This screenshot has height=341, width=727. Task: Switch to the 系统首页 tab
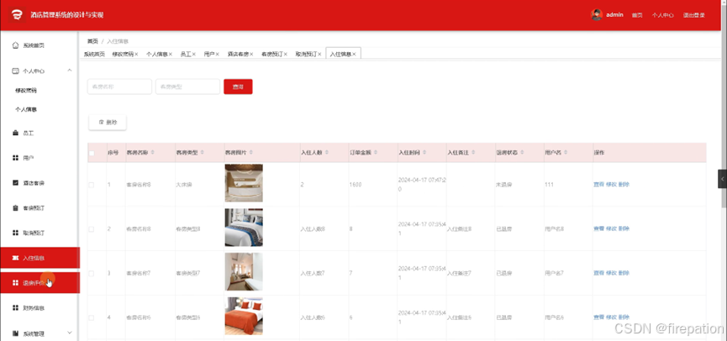94,55
